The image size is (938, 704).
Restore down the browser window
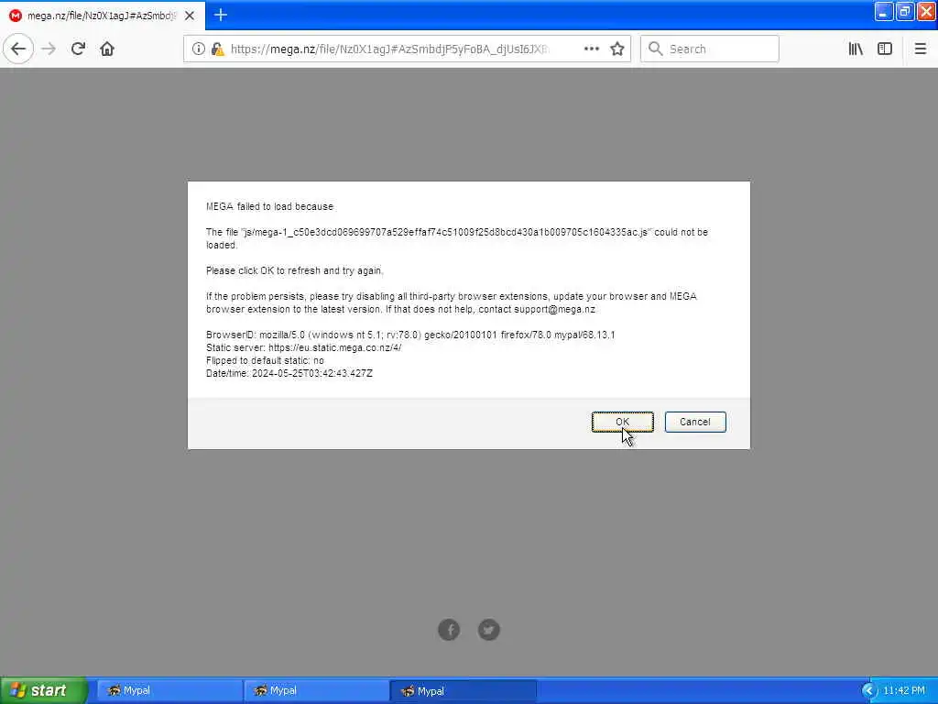[x=904, y=12]
